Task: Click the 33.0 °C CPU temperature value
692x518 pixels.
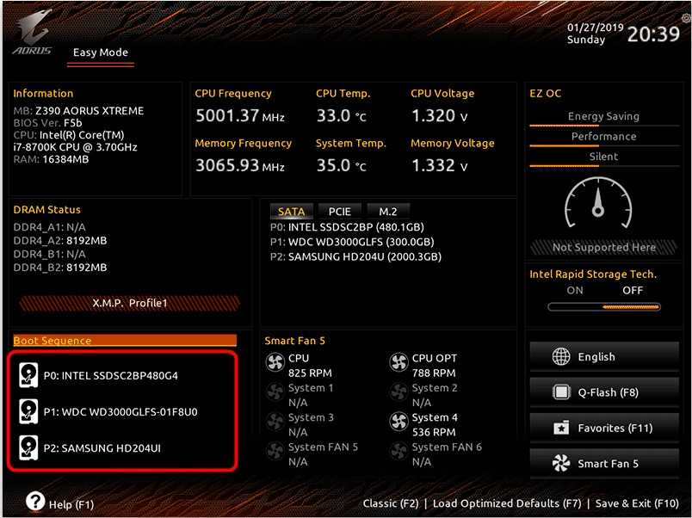Action: point(342,115)
